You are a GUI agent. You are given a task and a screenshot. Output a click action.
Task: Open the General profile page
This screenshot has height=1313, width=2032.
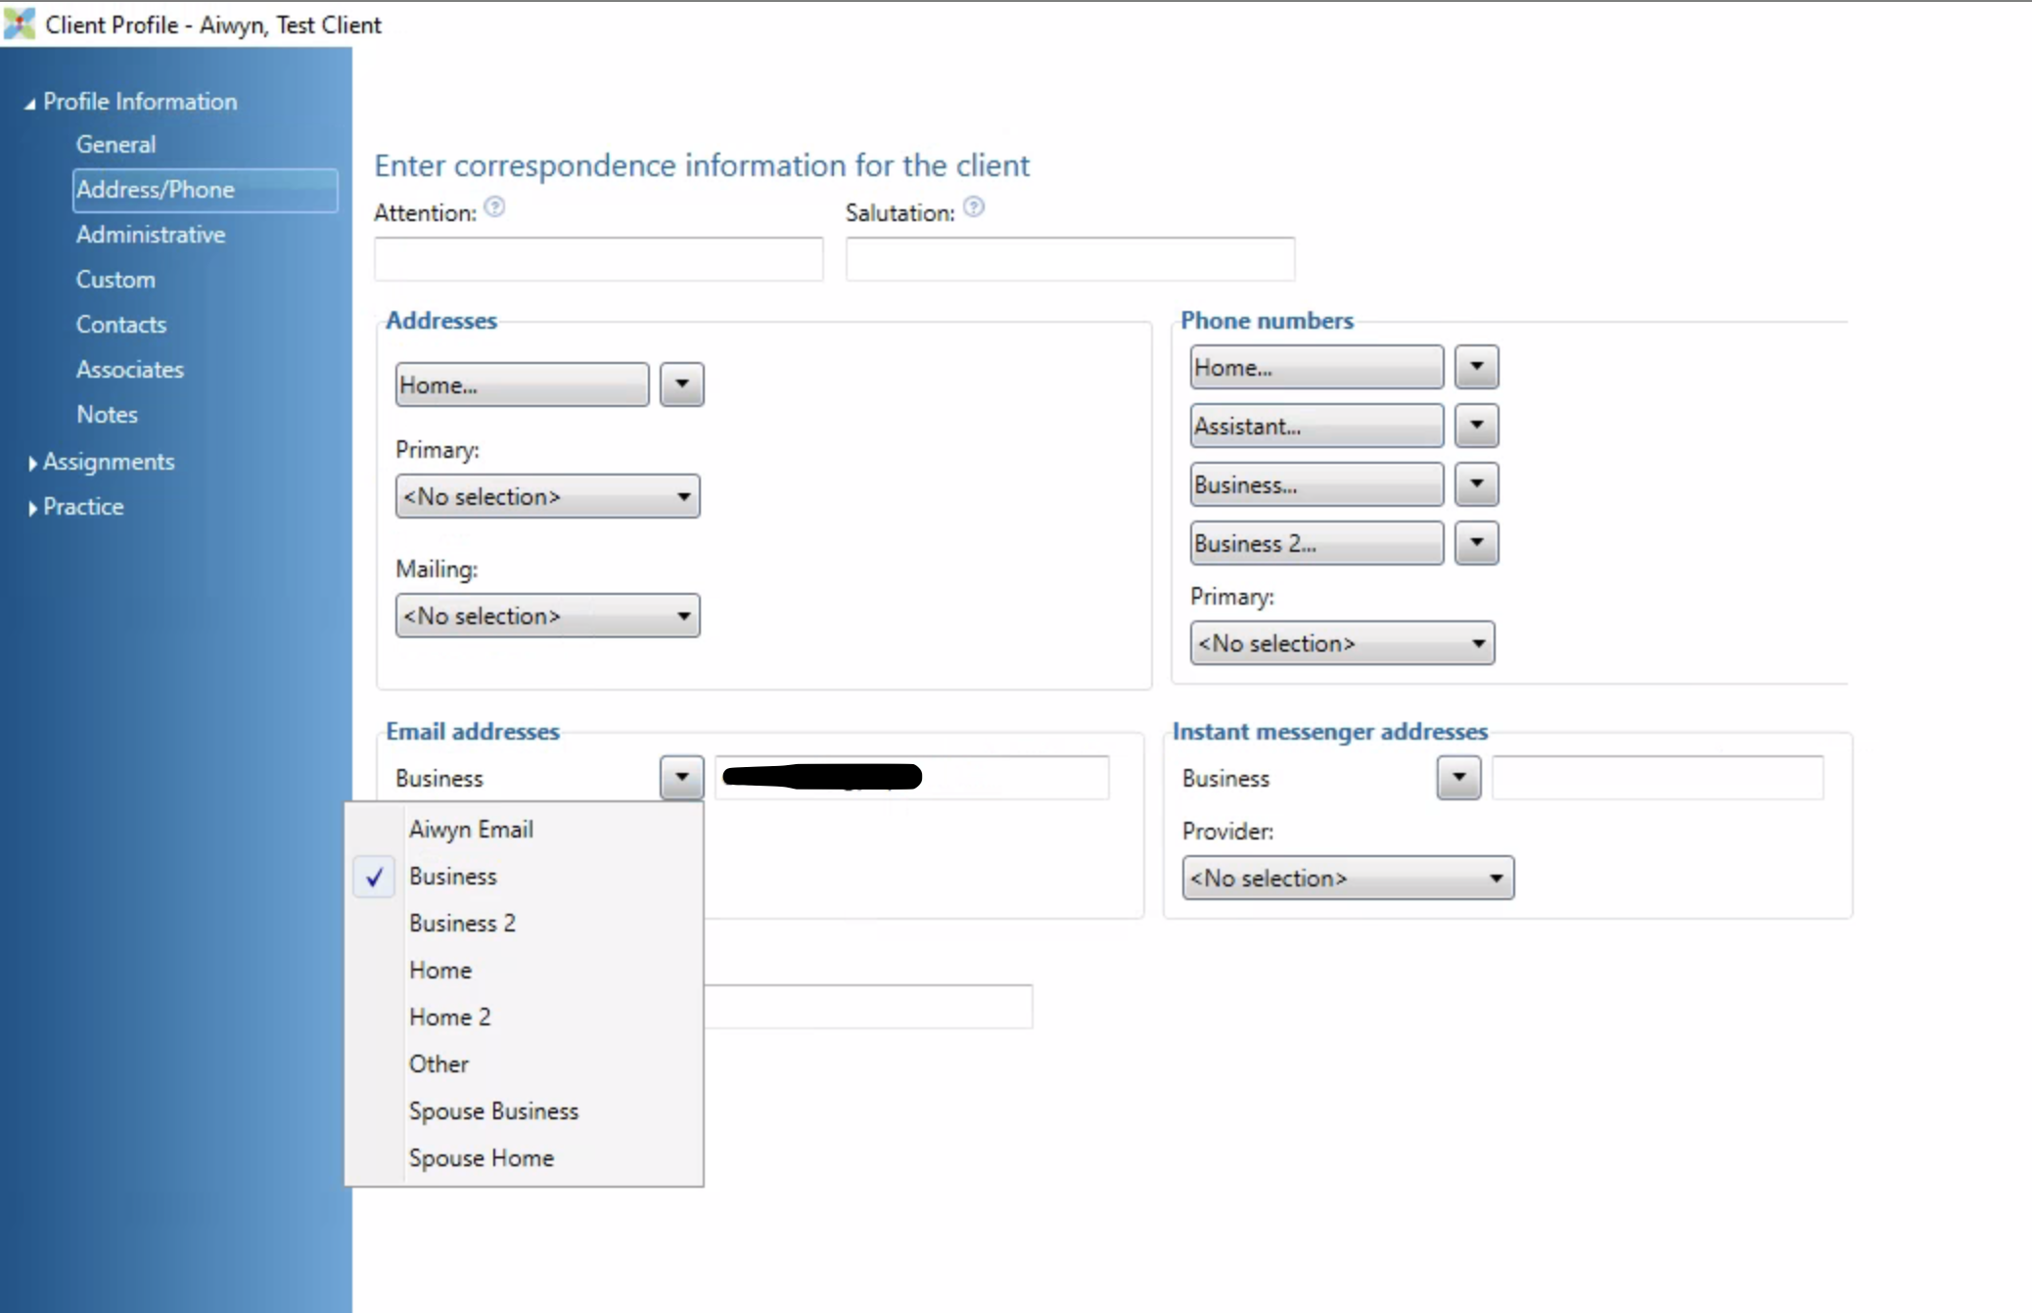click(115, 145)
